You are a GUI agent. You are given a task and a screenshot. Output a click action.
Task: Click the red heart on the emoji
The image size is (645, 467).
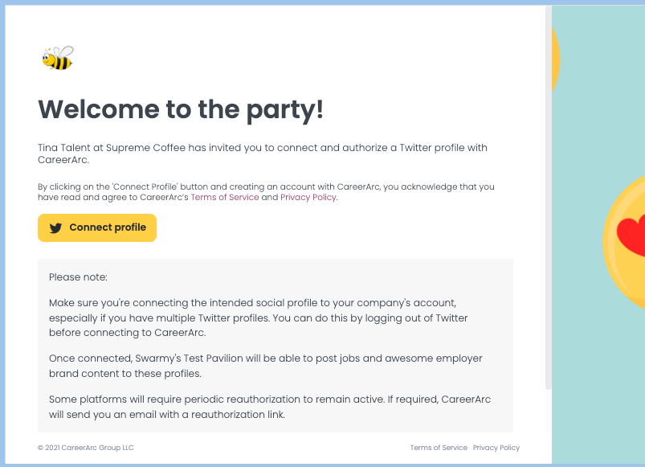(631, 236)
